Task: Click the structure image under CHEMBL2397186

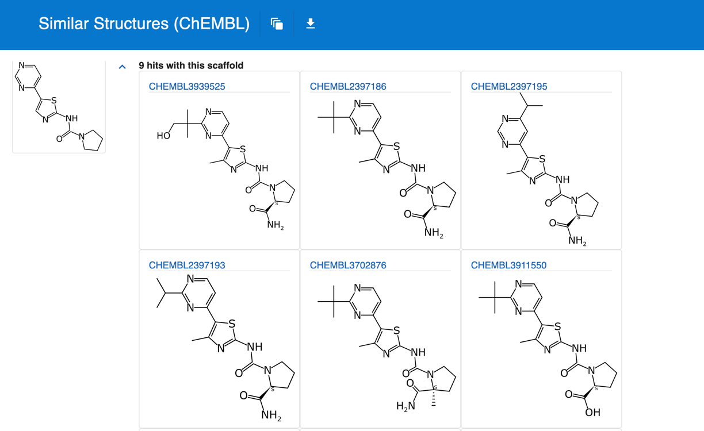Action: click(x=380, y=167)
